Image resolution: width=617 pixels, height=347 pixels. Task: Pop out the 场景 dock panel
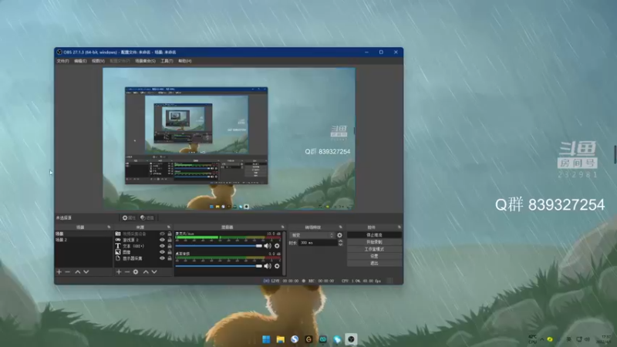[109, 227]
